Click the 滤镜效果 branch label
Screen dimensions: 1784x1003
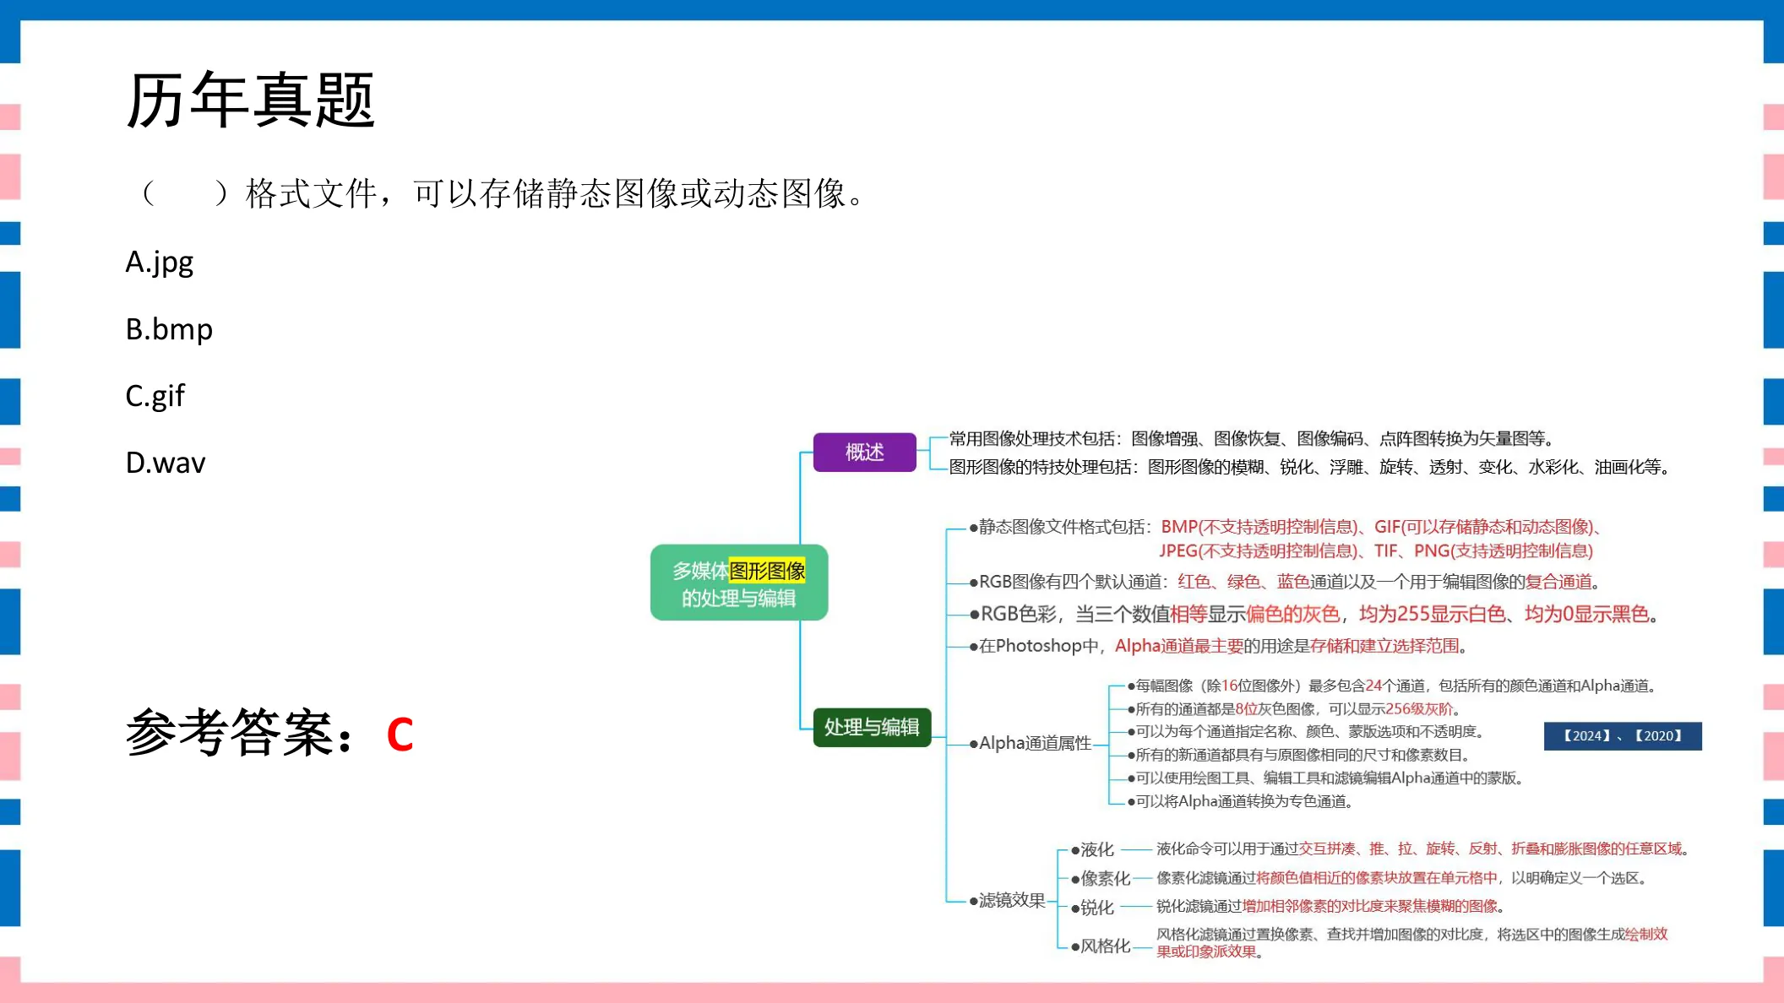pyautogui.click(x=1008, y=900)
